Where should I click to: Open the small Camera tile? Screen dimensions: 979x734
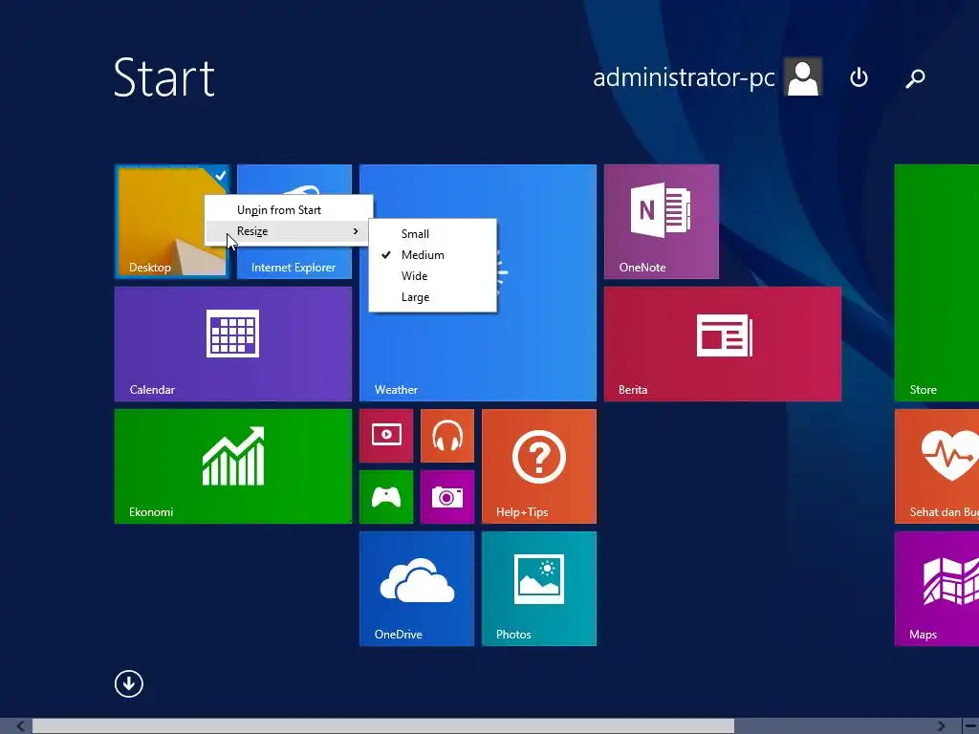pos(447,497)
